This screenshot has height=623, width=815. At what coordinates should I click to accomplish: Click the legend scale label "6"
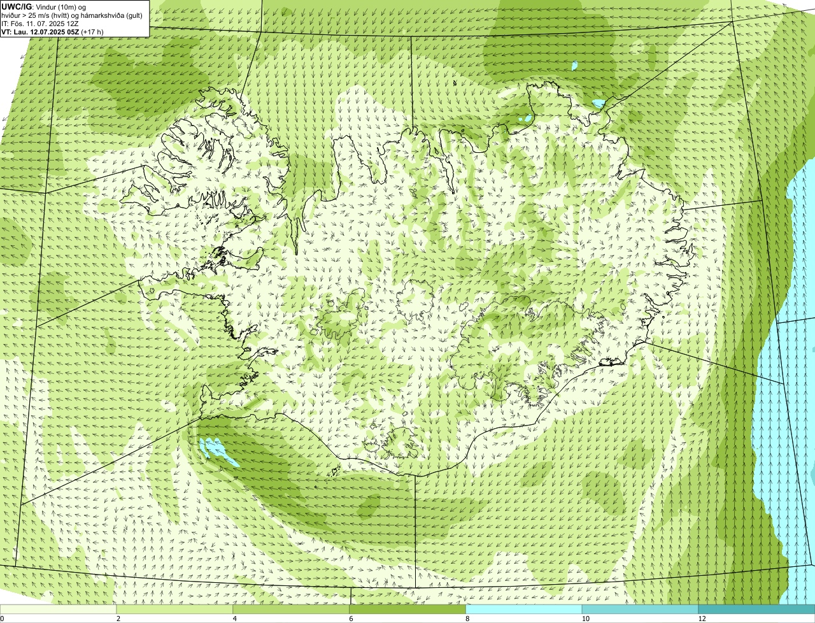[x=351, y=619]
